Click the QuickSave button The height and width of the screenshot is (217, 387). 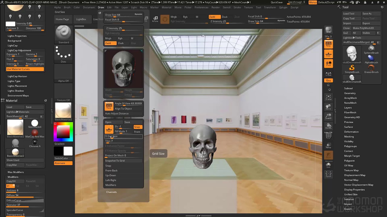click(x=277, y=2)
